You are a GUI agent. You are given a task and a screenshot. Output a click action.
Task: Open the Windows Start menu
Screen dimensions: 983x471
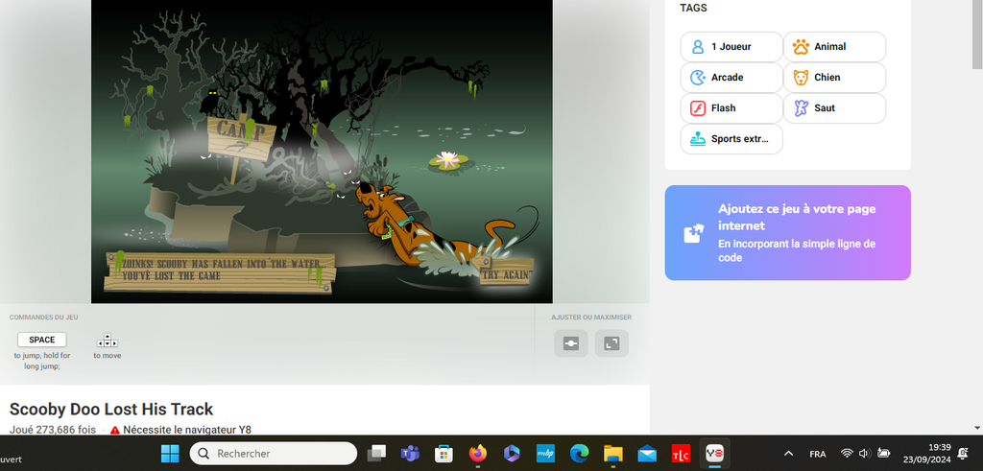[x=170, y=454]
